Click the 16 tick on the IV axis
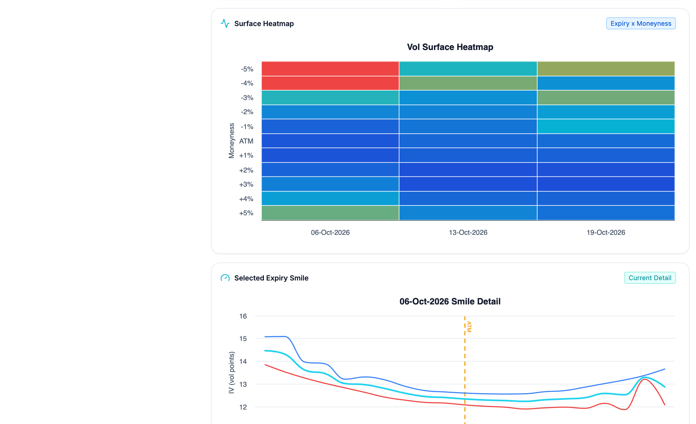Viewport: 696px width, 424px height. [x=243, y=316]
